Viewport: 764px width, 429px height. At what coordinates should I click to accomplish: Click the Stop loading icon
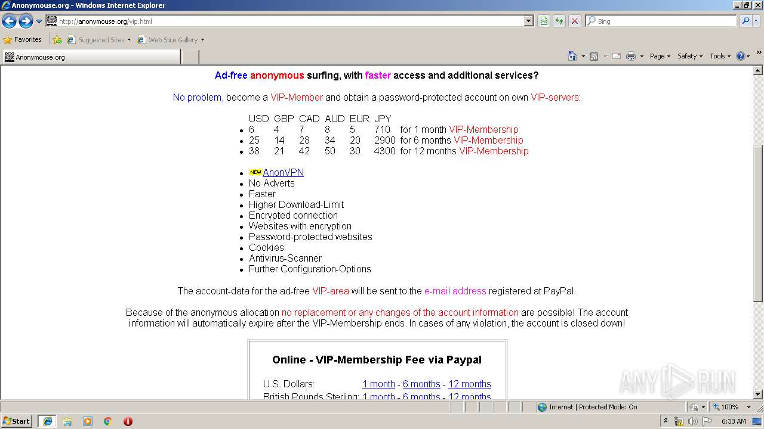coord(574,21)
